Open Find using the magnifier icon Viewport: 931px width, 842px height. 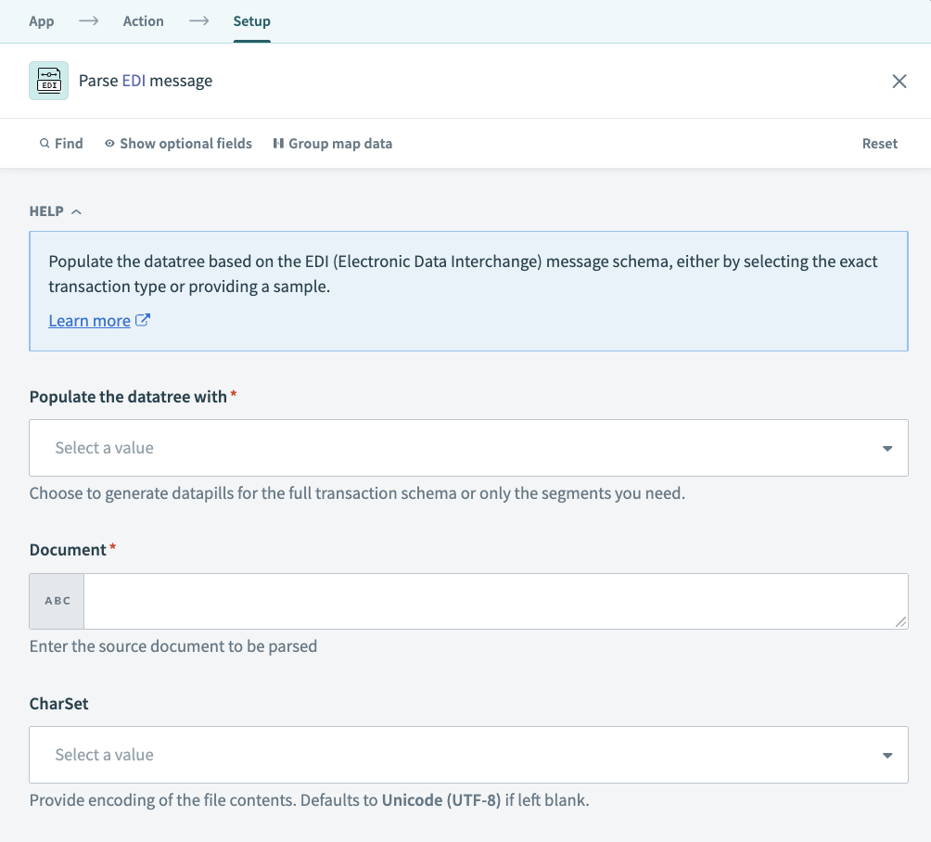[45, 143]
